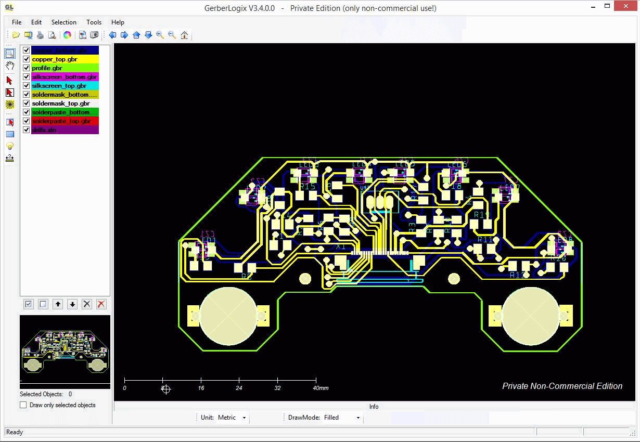Toggle visibility of drills.xln layer
Viewport: 640px width, 442px height.
pyautogui.click(x=26, y=130)
